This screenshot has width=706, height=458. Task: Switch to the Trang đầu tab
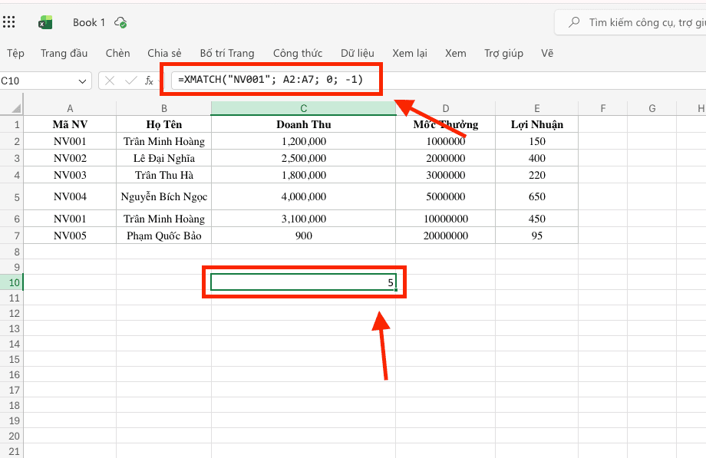point(64,53)
